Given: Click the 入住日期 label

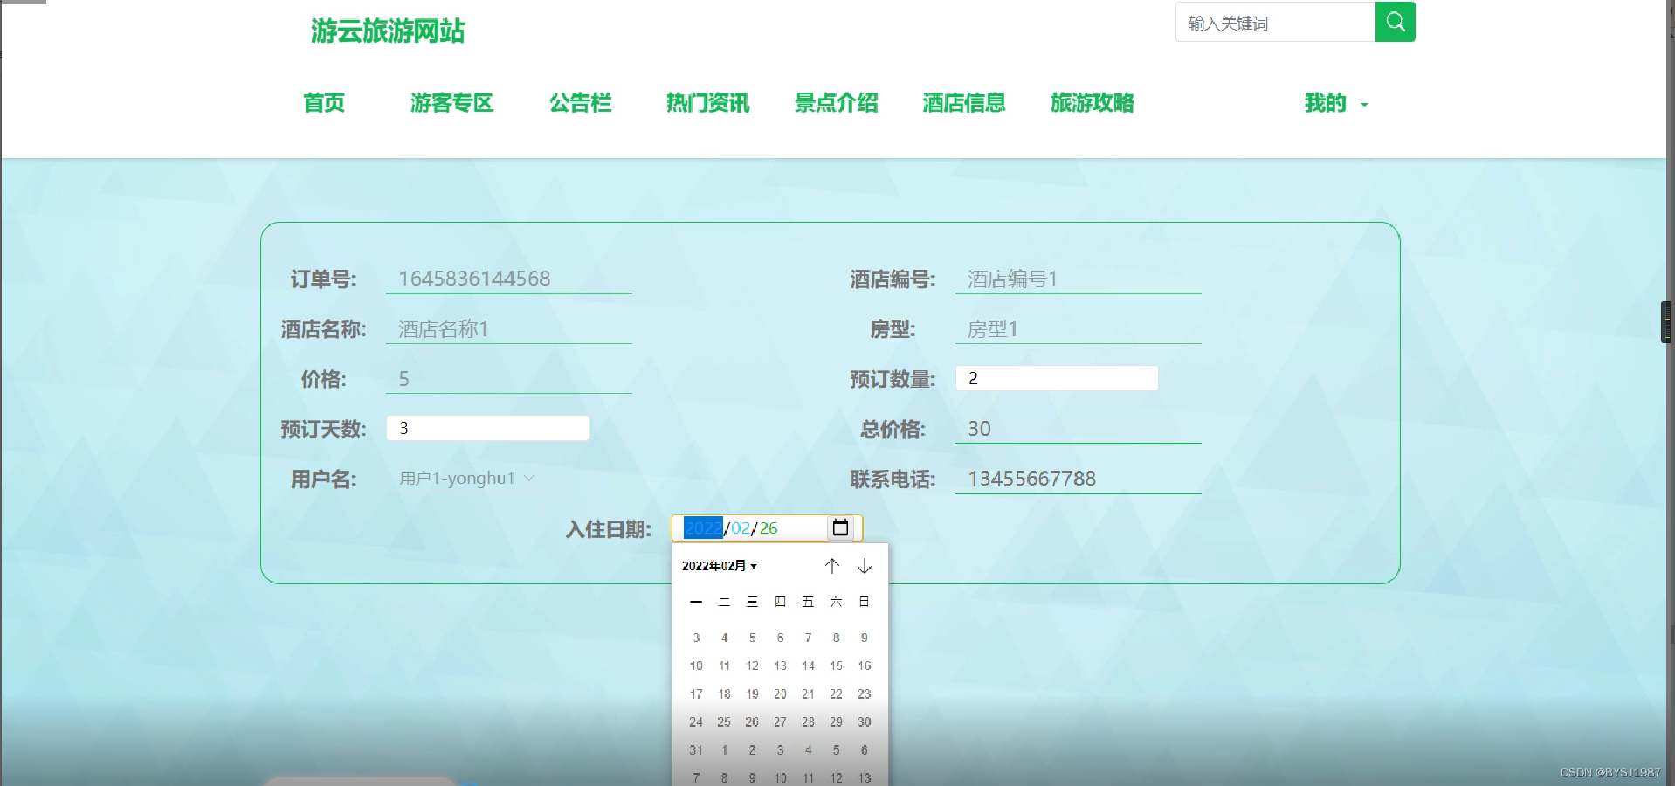Looking at the screenshot, I should (609, 529).
